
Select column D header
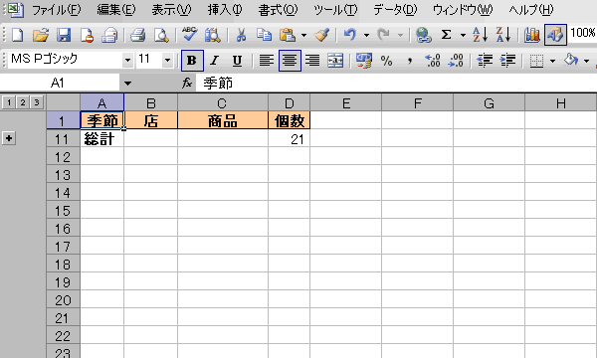289,102
